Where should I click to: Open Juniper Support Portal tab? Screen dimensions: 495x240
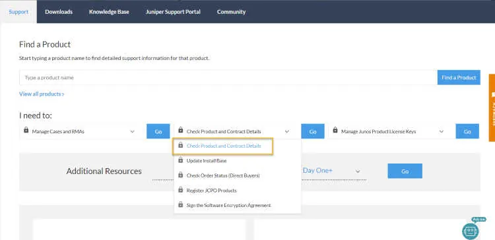173,12
